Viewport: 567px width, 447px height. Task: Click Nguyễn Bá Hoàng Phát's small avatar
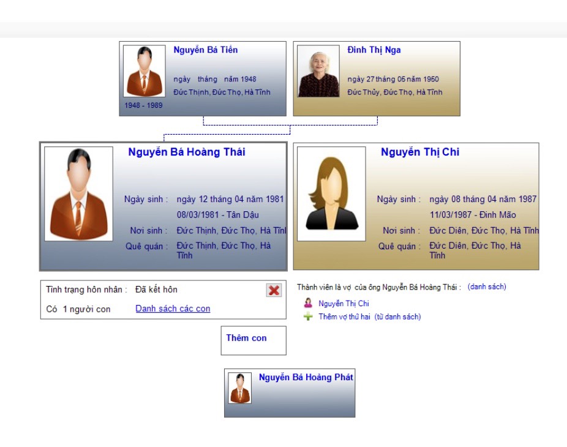point(240,388)
